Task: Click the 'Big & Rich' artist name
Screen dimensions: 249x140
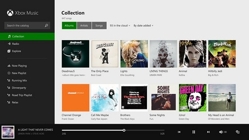Action: 213,75
